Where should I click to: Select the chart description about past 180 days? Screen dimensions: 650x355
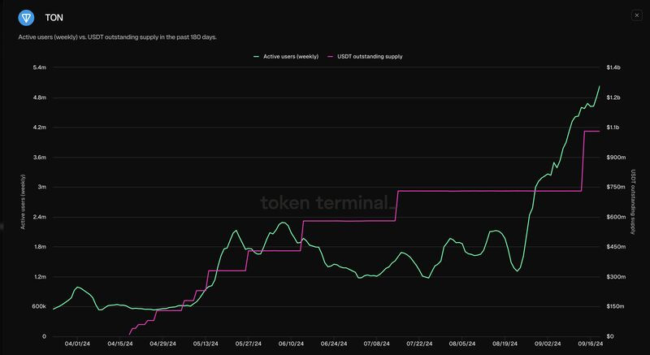pos(118,37)
